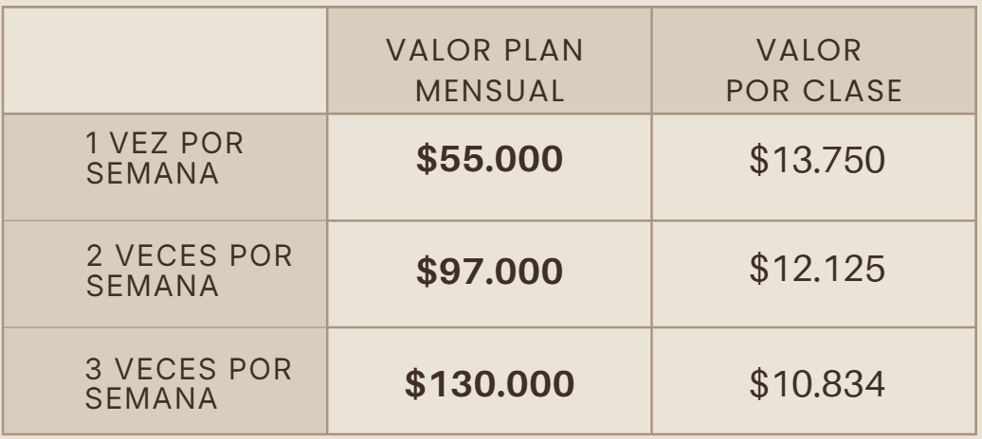Click the $13.750 per-class value
Viewport: 982px width, 439px height.
click(817, 160)
